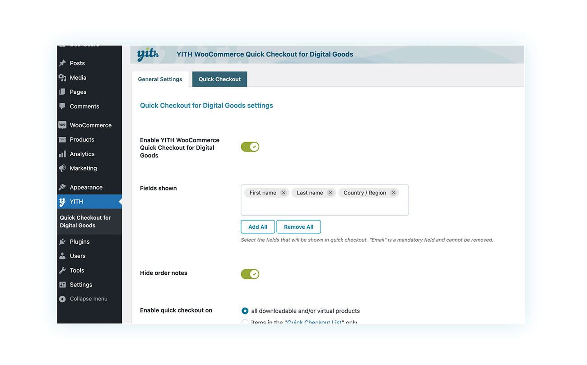The image size is (587, 365).
Task: Remove the 'First name' field chip
Action: (284, 192)
